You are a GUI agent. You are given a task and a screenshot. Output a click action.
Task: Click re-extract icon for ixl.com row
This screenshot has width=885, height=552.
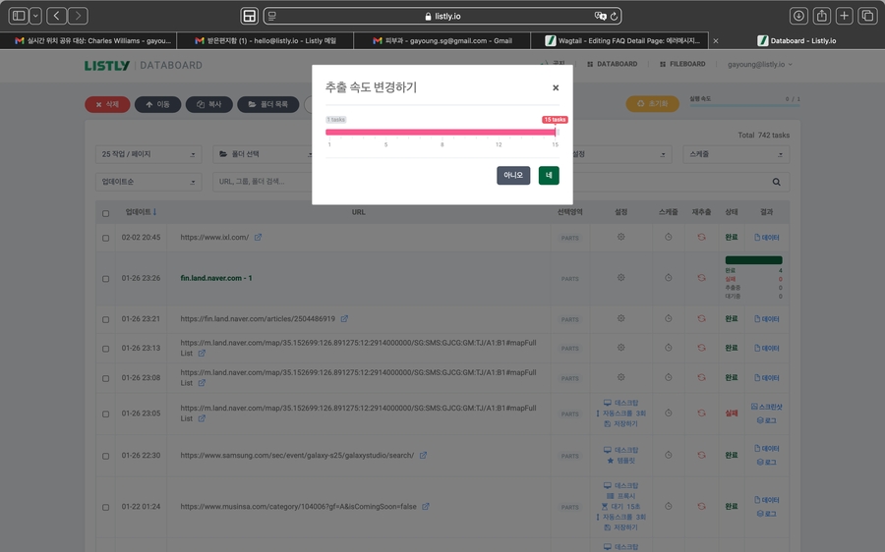click(x=701, y=237)
